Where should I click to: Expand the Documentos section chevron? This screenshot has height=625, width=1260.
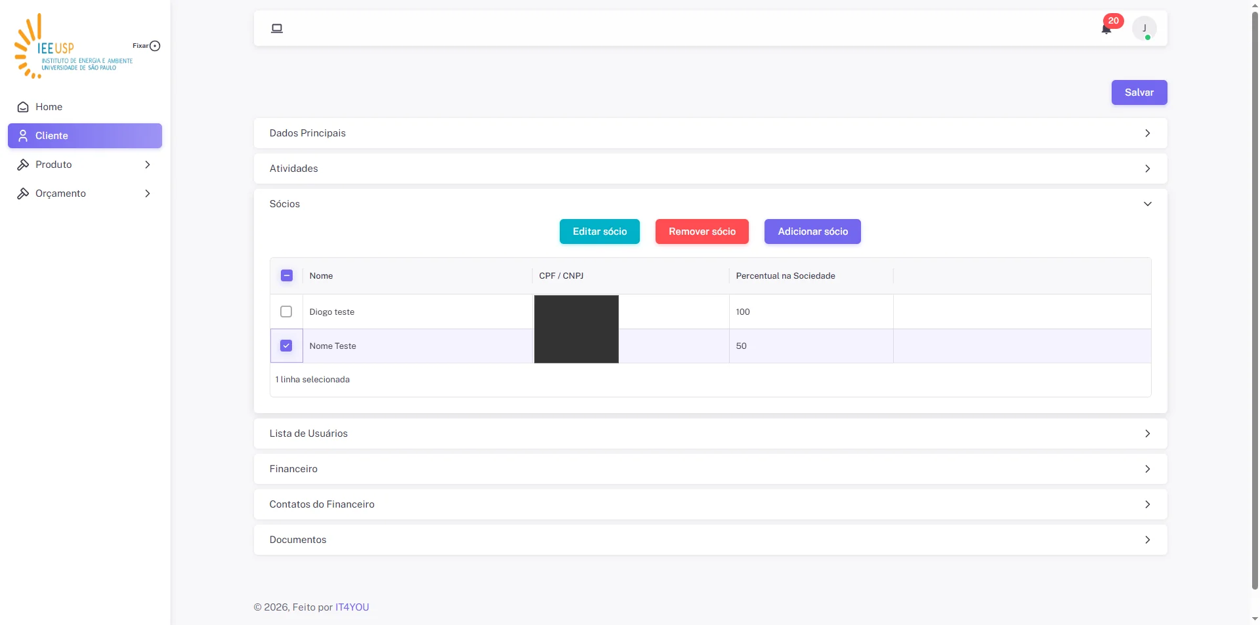(1147, 540)
